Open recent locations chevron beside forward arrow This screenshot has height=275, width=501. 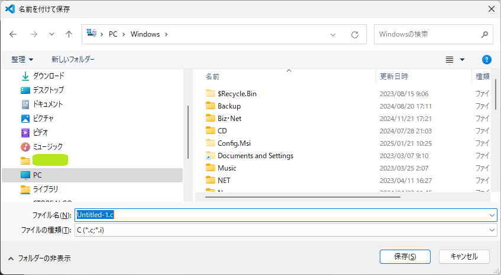coord(51,34)
